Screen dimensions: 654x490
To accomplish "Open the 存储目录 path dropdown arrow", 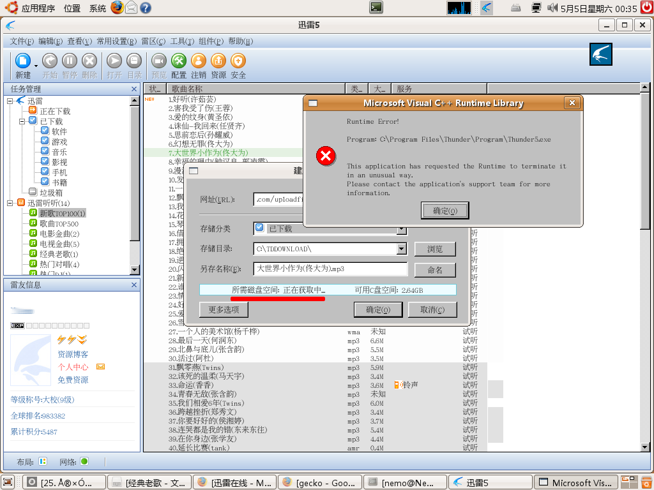I will click(x=401, y=249).
